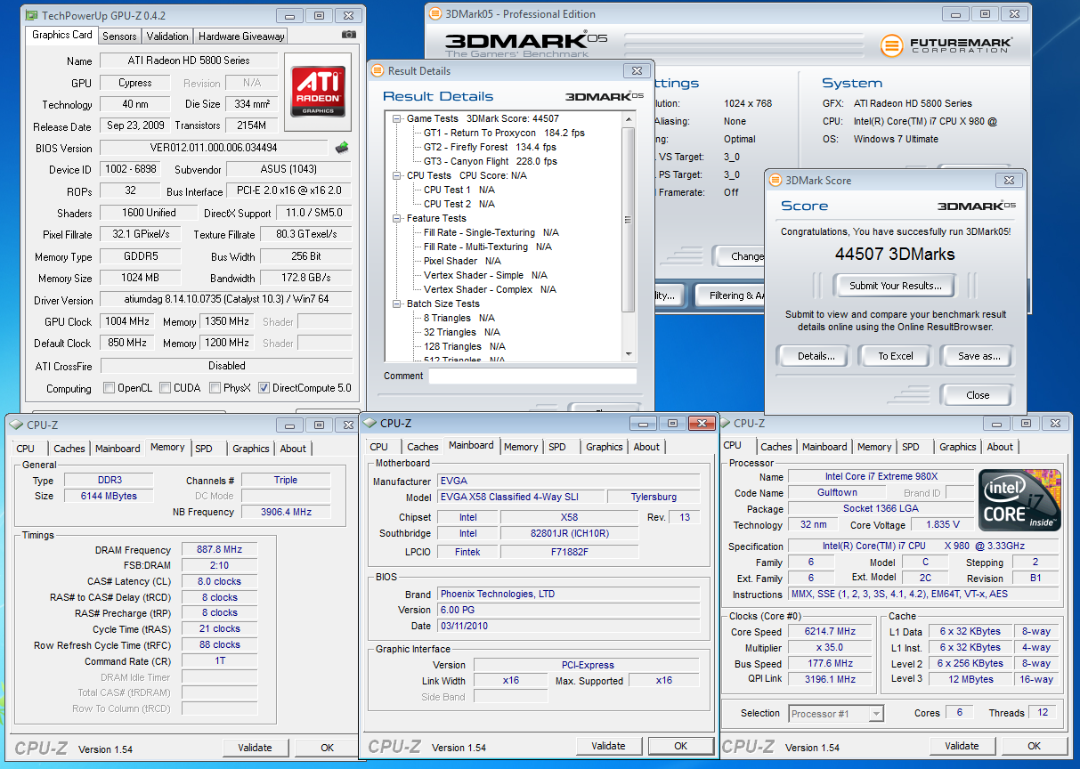
Task: Click the title icon of the CPU-Z Memory window
Action: (x=17, y=425)
